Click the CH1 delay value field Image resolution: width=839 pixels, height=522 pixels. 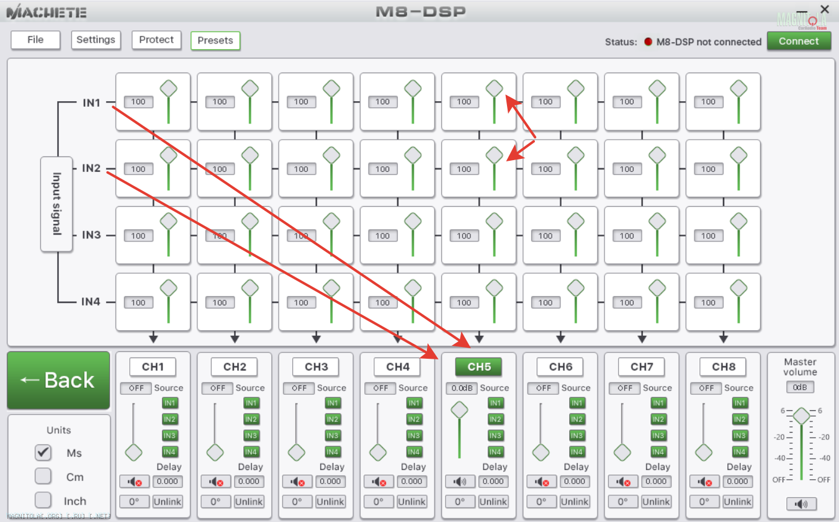point(168,482)
